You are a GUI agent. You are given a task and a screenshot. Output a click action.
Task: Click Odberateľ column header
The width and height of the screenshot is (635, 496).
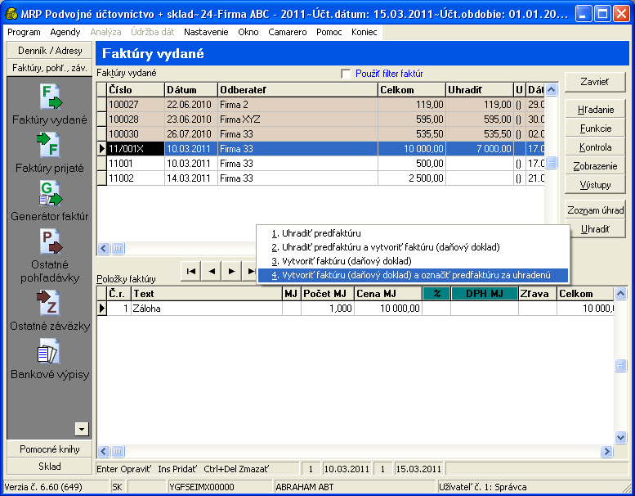click(297, 90)
